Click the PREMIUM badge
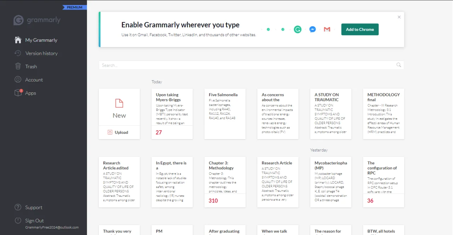453x235 pixels. pos(75,7)
